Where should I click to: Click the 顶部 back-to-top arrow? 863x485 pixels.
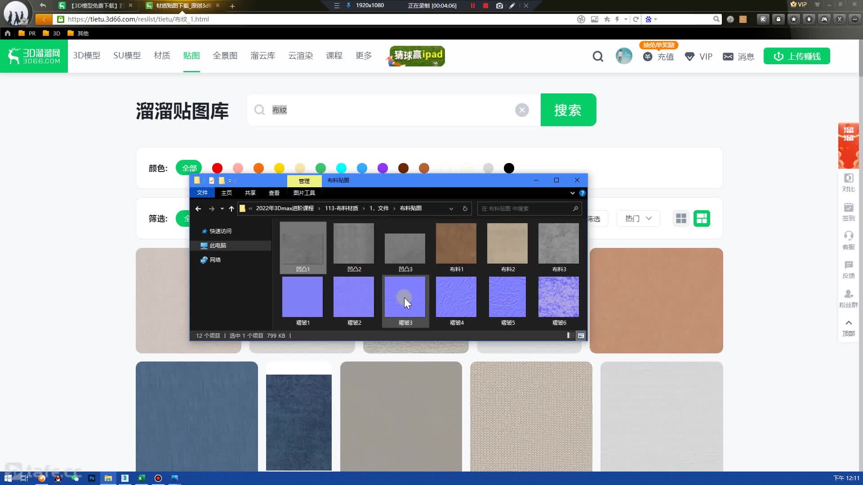pyautogui.click(x=849, y=327)
